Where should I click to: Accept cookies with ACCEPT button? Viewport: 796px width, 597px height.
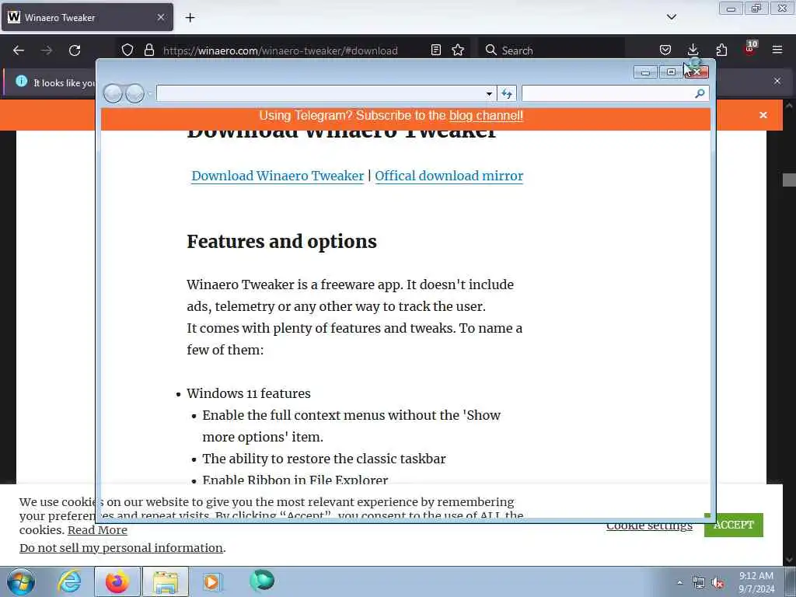click(x=734, y=525)
